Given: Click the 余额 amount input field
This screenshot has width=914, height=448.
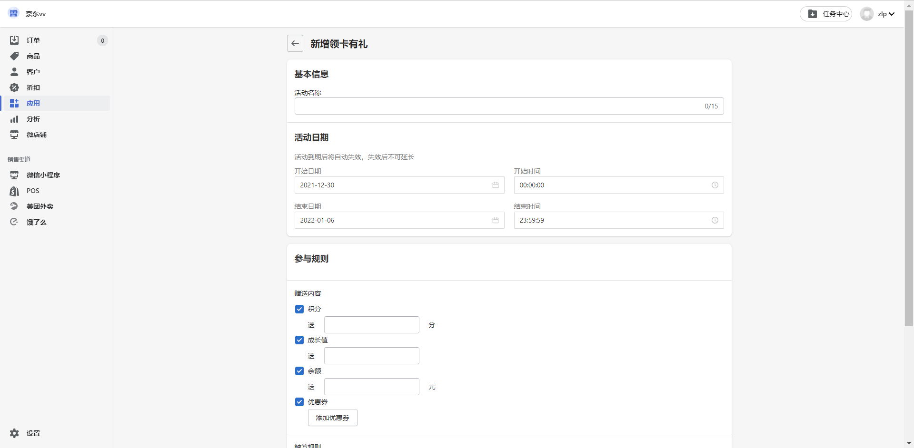Looking at the screenshot, I should click(x=371, y=387).
